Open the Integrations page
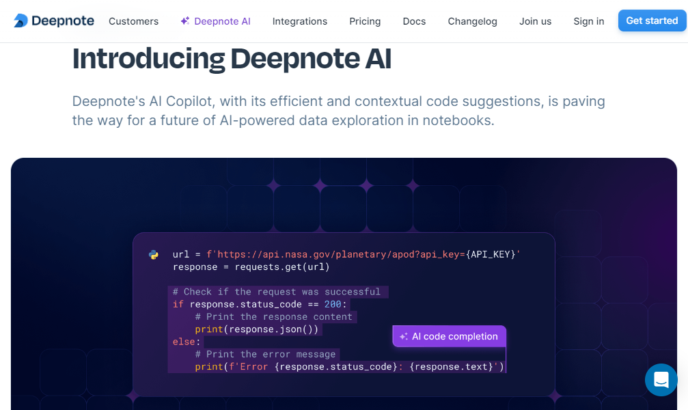Viewport: 688px width, 410px height. [299, 21]
